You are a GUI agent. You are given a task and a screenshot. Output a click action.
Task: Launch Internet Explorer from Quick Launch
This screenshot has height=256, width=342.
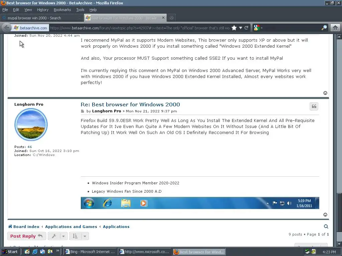coord(35,252)
